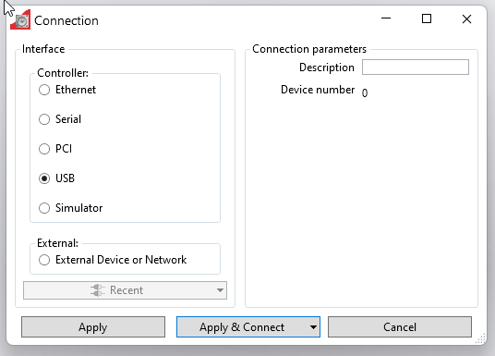Click the window resize grip corner

click(x=480, y=338)
